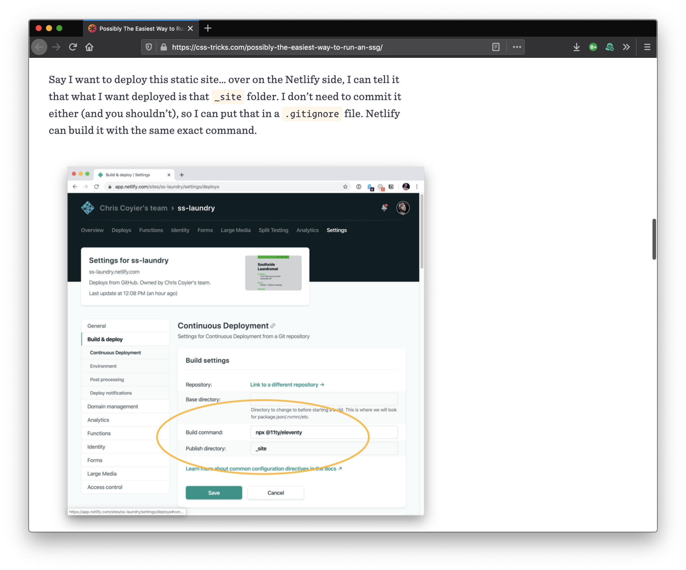Click the Publish directory input field
686x570 pixels.
click(324, 448)
